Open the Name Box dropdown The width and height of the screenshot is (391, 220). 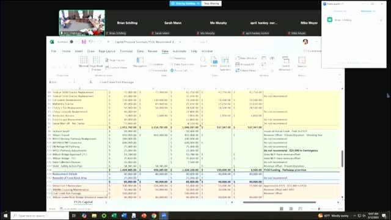pyautogui.click(x=70, y=82)
